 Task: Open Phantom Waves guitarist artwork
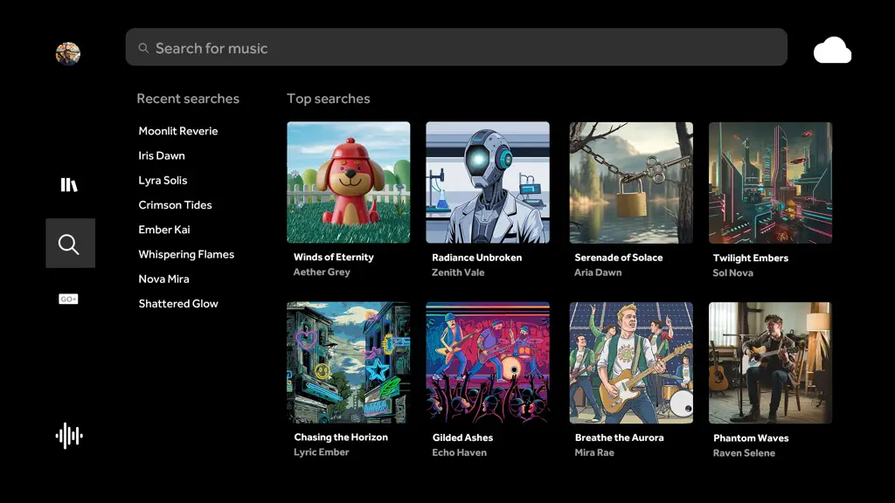tap(771, 362)
